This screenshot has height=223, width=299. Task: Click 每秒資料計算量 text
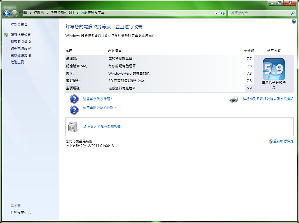pos(120,59)
